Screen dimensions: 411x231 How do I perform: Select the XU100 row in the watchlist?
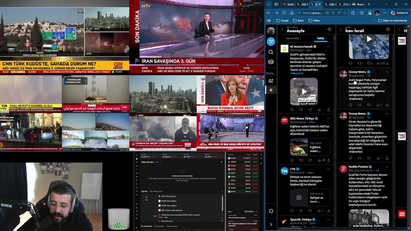tap(243, 158)
